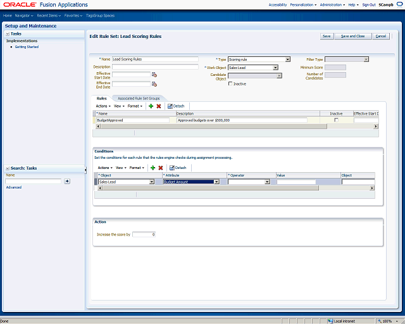
Task: Click the Save and Close button
Action: pos(353,36)
